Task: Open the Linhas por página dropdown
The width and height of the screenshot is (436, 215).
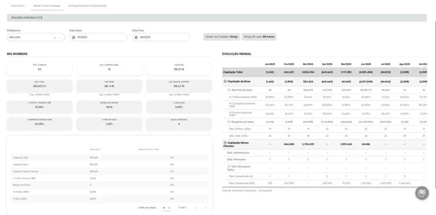Action: coord(166,208)
